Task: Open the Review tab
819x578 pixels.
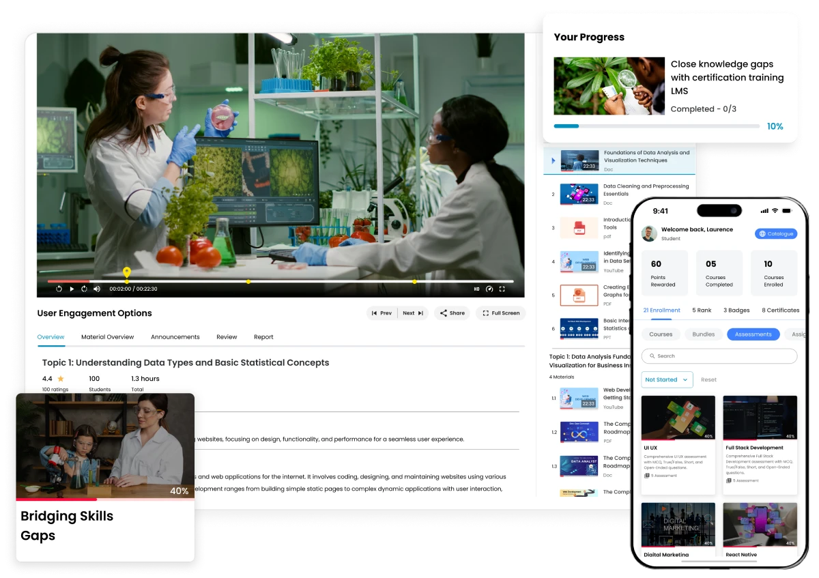Action: (x=227, y=336)
